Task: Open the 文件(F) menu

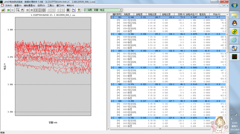Action: [x=9, y=6]
